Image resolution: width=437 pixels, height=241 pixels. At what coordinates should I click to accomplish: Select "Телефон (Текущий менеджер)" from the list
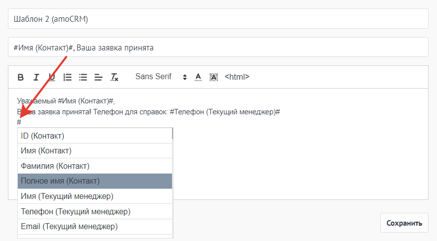coord(95,211)
